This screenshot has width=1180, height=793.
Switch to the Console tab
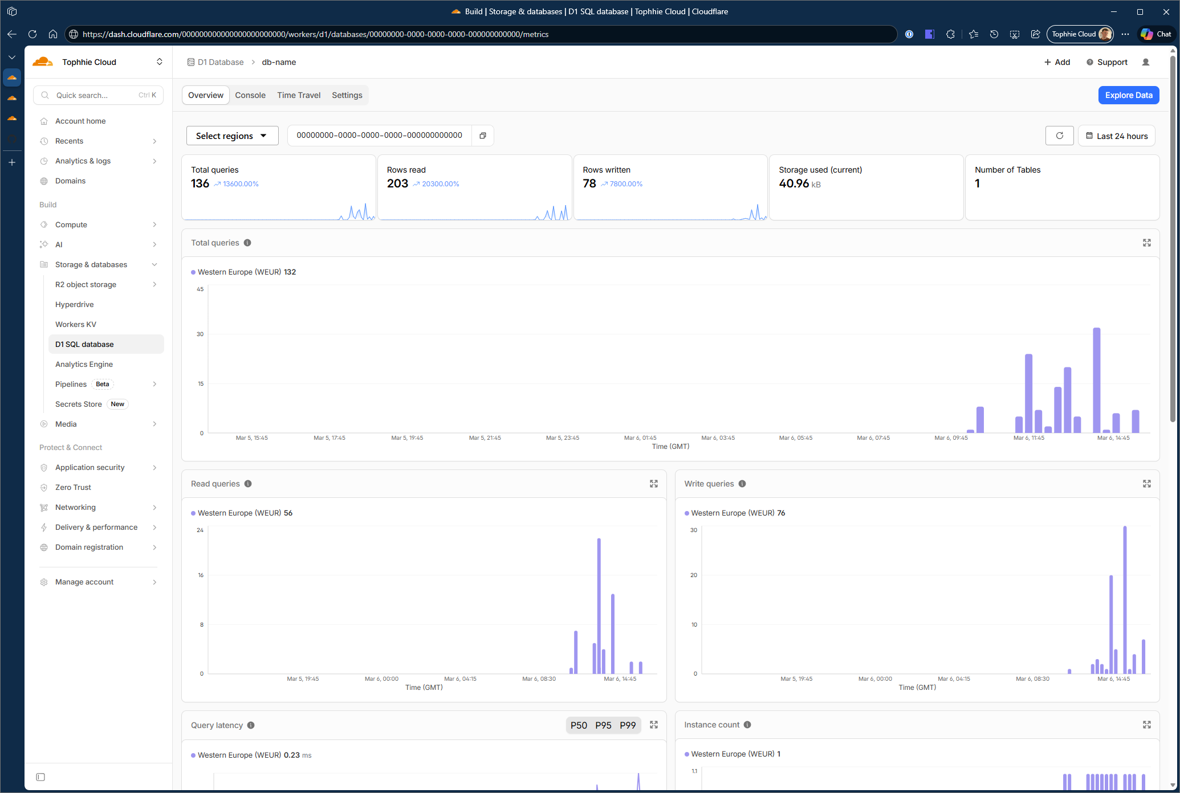(x=250, y=95)
